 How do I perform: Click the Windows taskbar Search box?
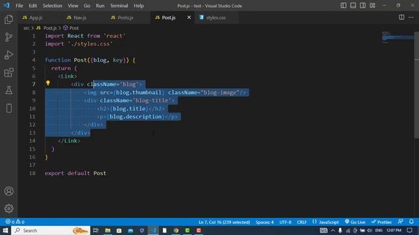[x=51, y=230]
